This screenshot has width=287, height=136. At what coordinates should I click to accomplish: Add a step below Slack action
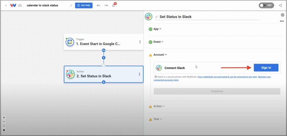click(104, 82)
